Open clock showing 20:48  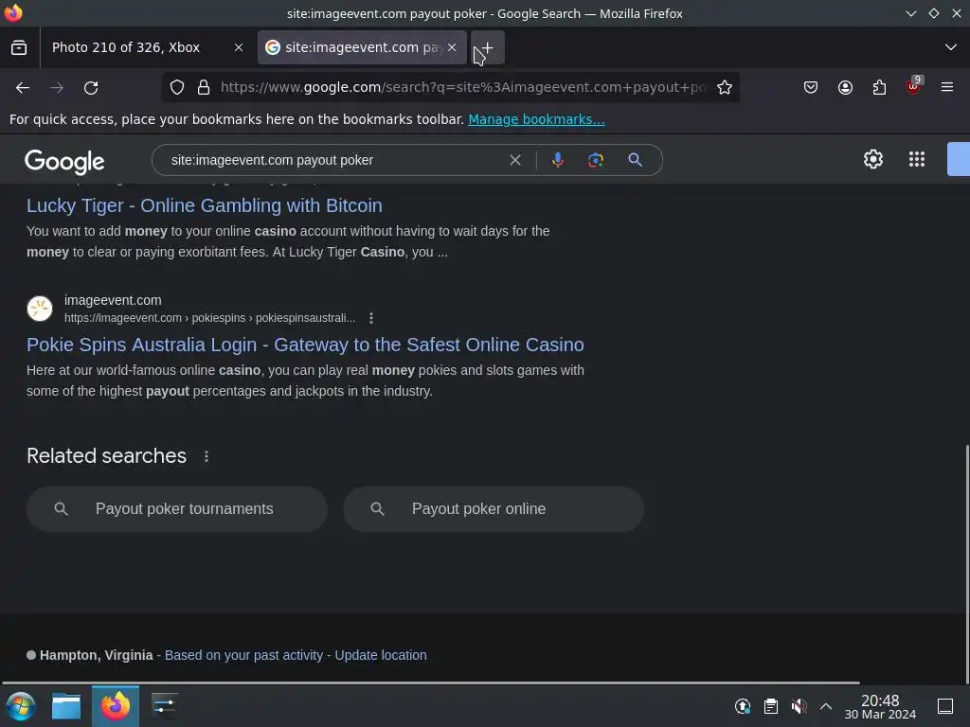tap(880, 706)
